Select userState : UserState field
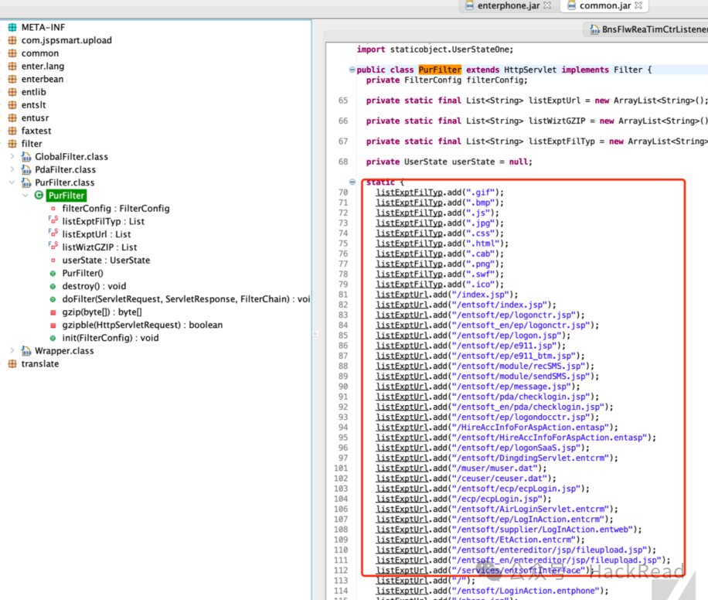 [x=106, y=261]
